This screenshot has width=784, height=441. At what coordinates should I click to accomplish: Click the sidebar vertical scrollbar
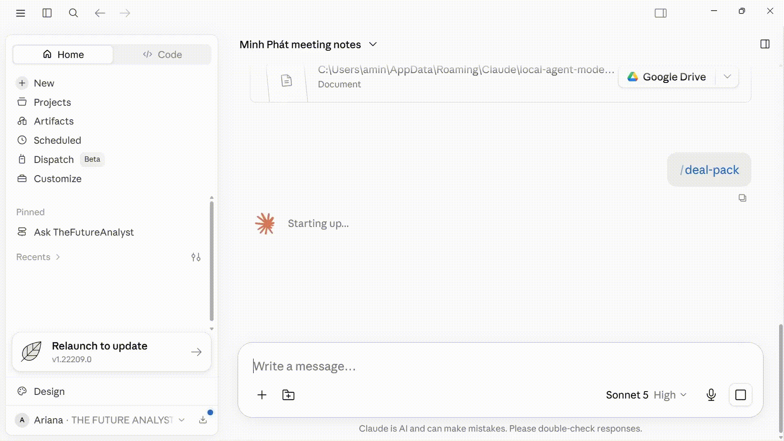pos(212,261)
